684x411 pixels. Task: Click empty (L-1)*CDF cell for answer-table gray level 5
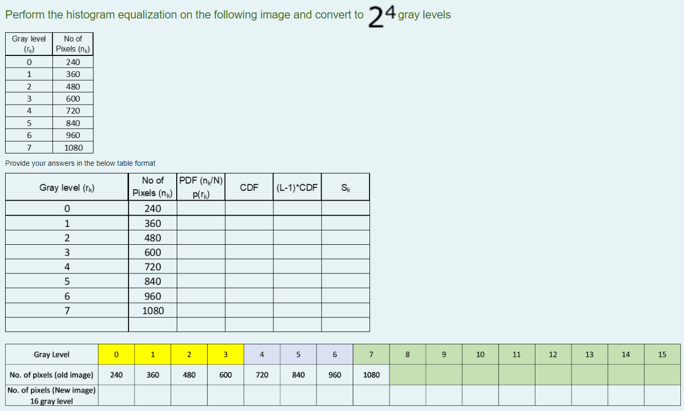click(297, 281)
